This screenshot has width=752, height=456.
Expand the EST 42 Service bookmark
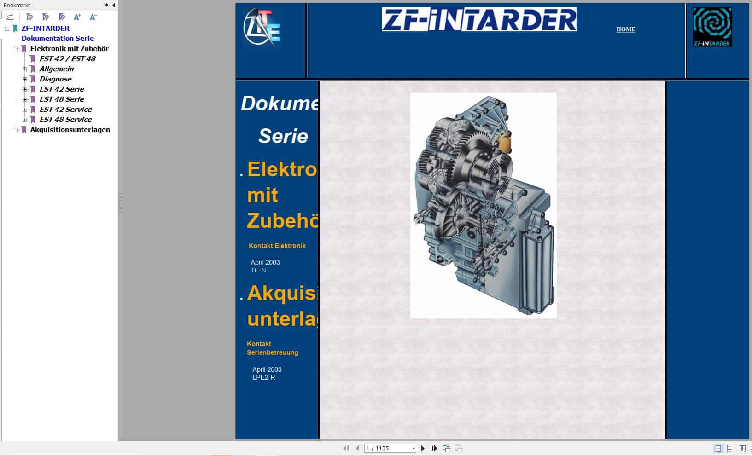coord(25,110)
